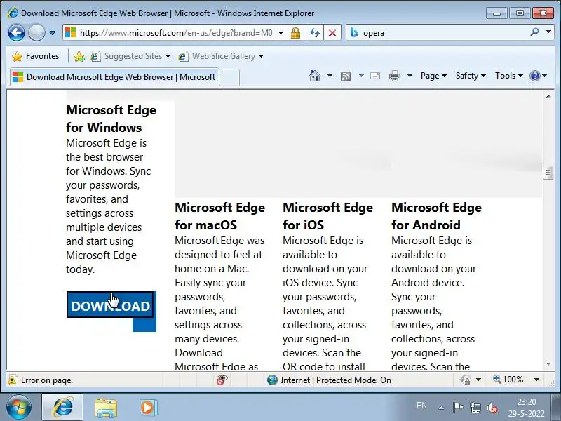Click the Microsoft Edge for Android heading

pyautogui.click(x=436, y=216)
